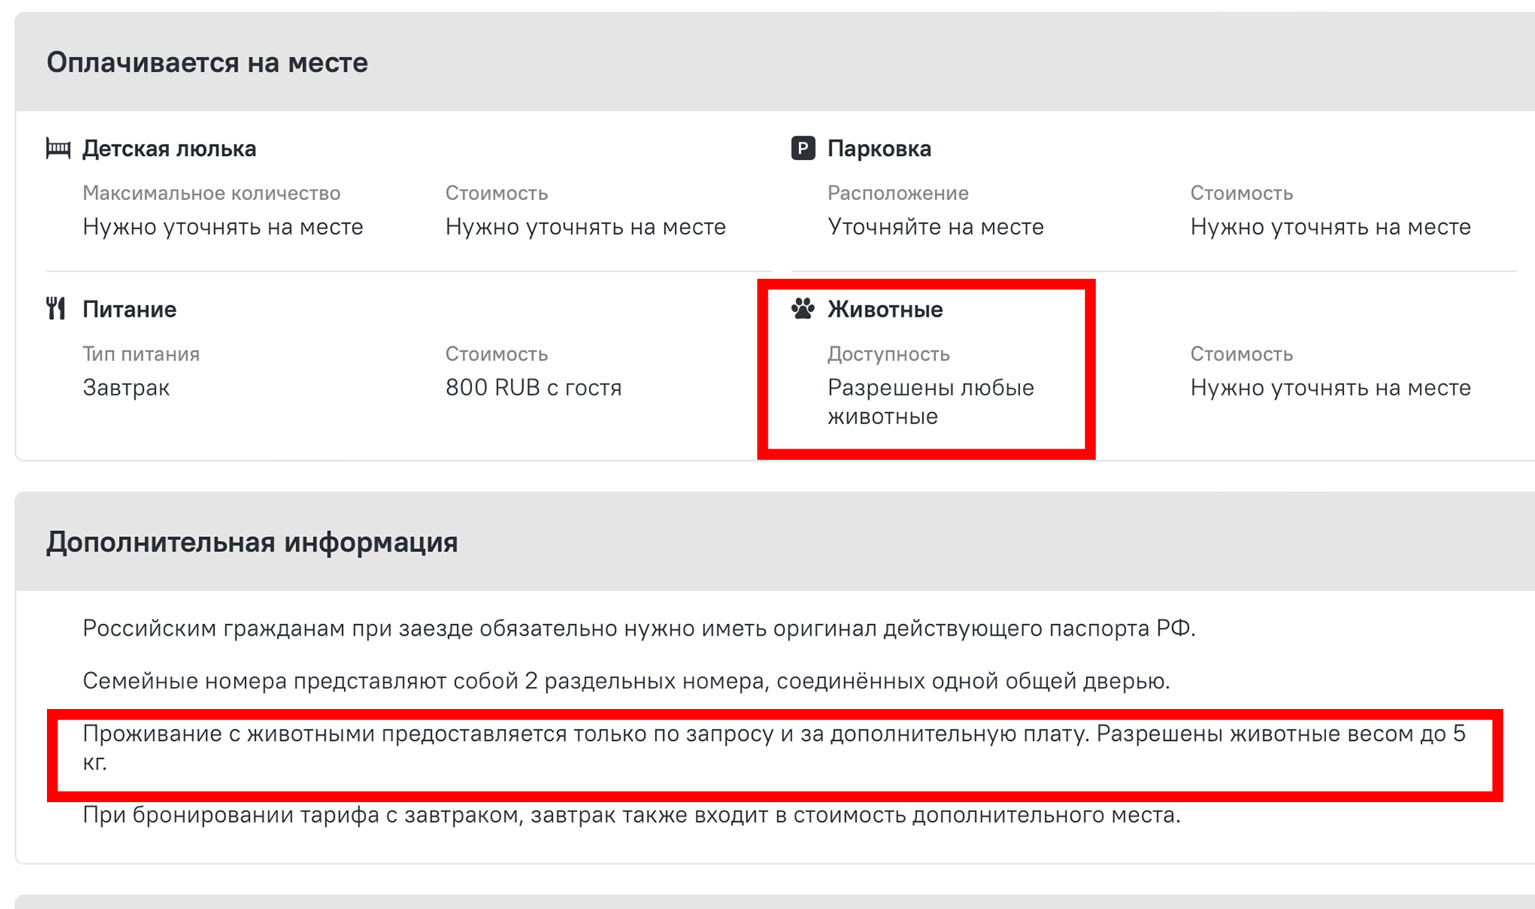The height and width of the screenshot is (909, 1535).
Task: Click the parking cost value Нужно уточнять на месте
Action: (1331, 226)
